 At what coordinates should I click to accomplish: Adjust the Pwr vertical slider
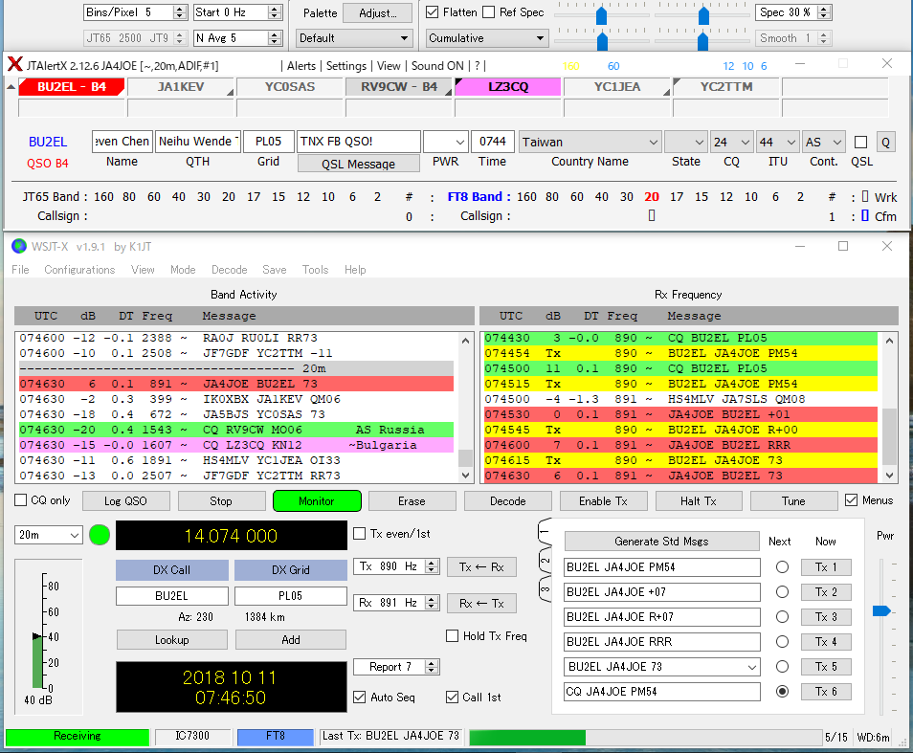(881, 610)
